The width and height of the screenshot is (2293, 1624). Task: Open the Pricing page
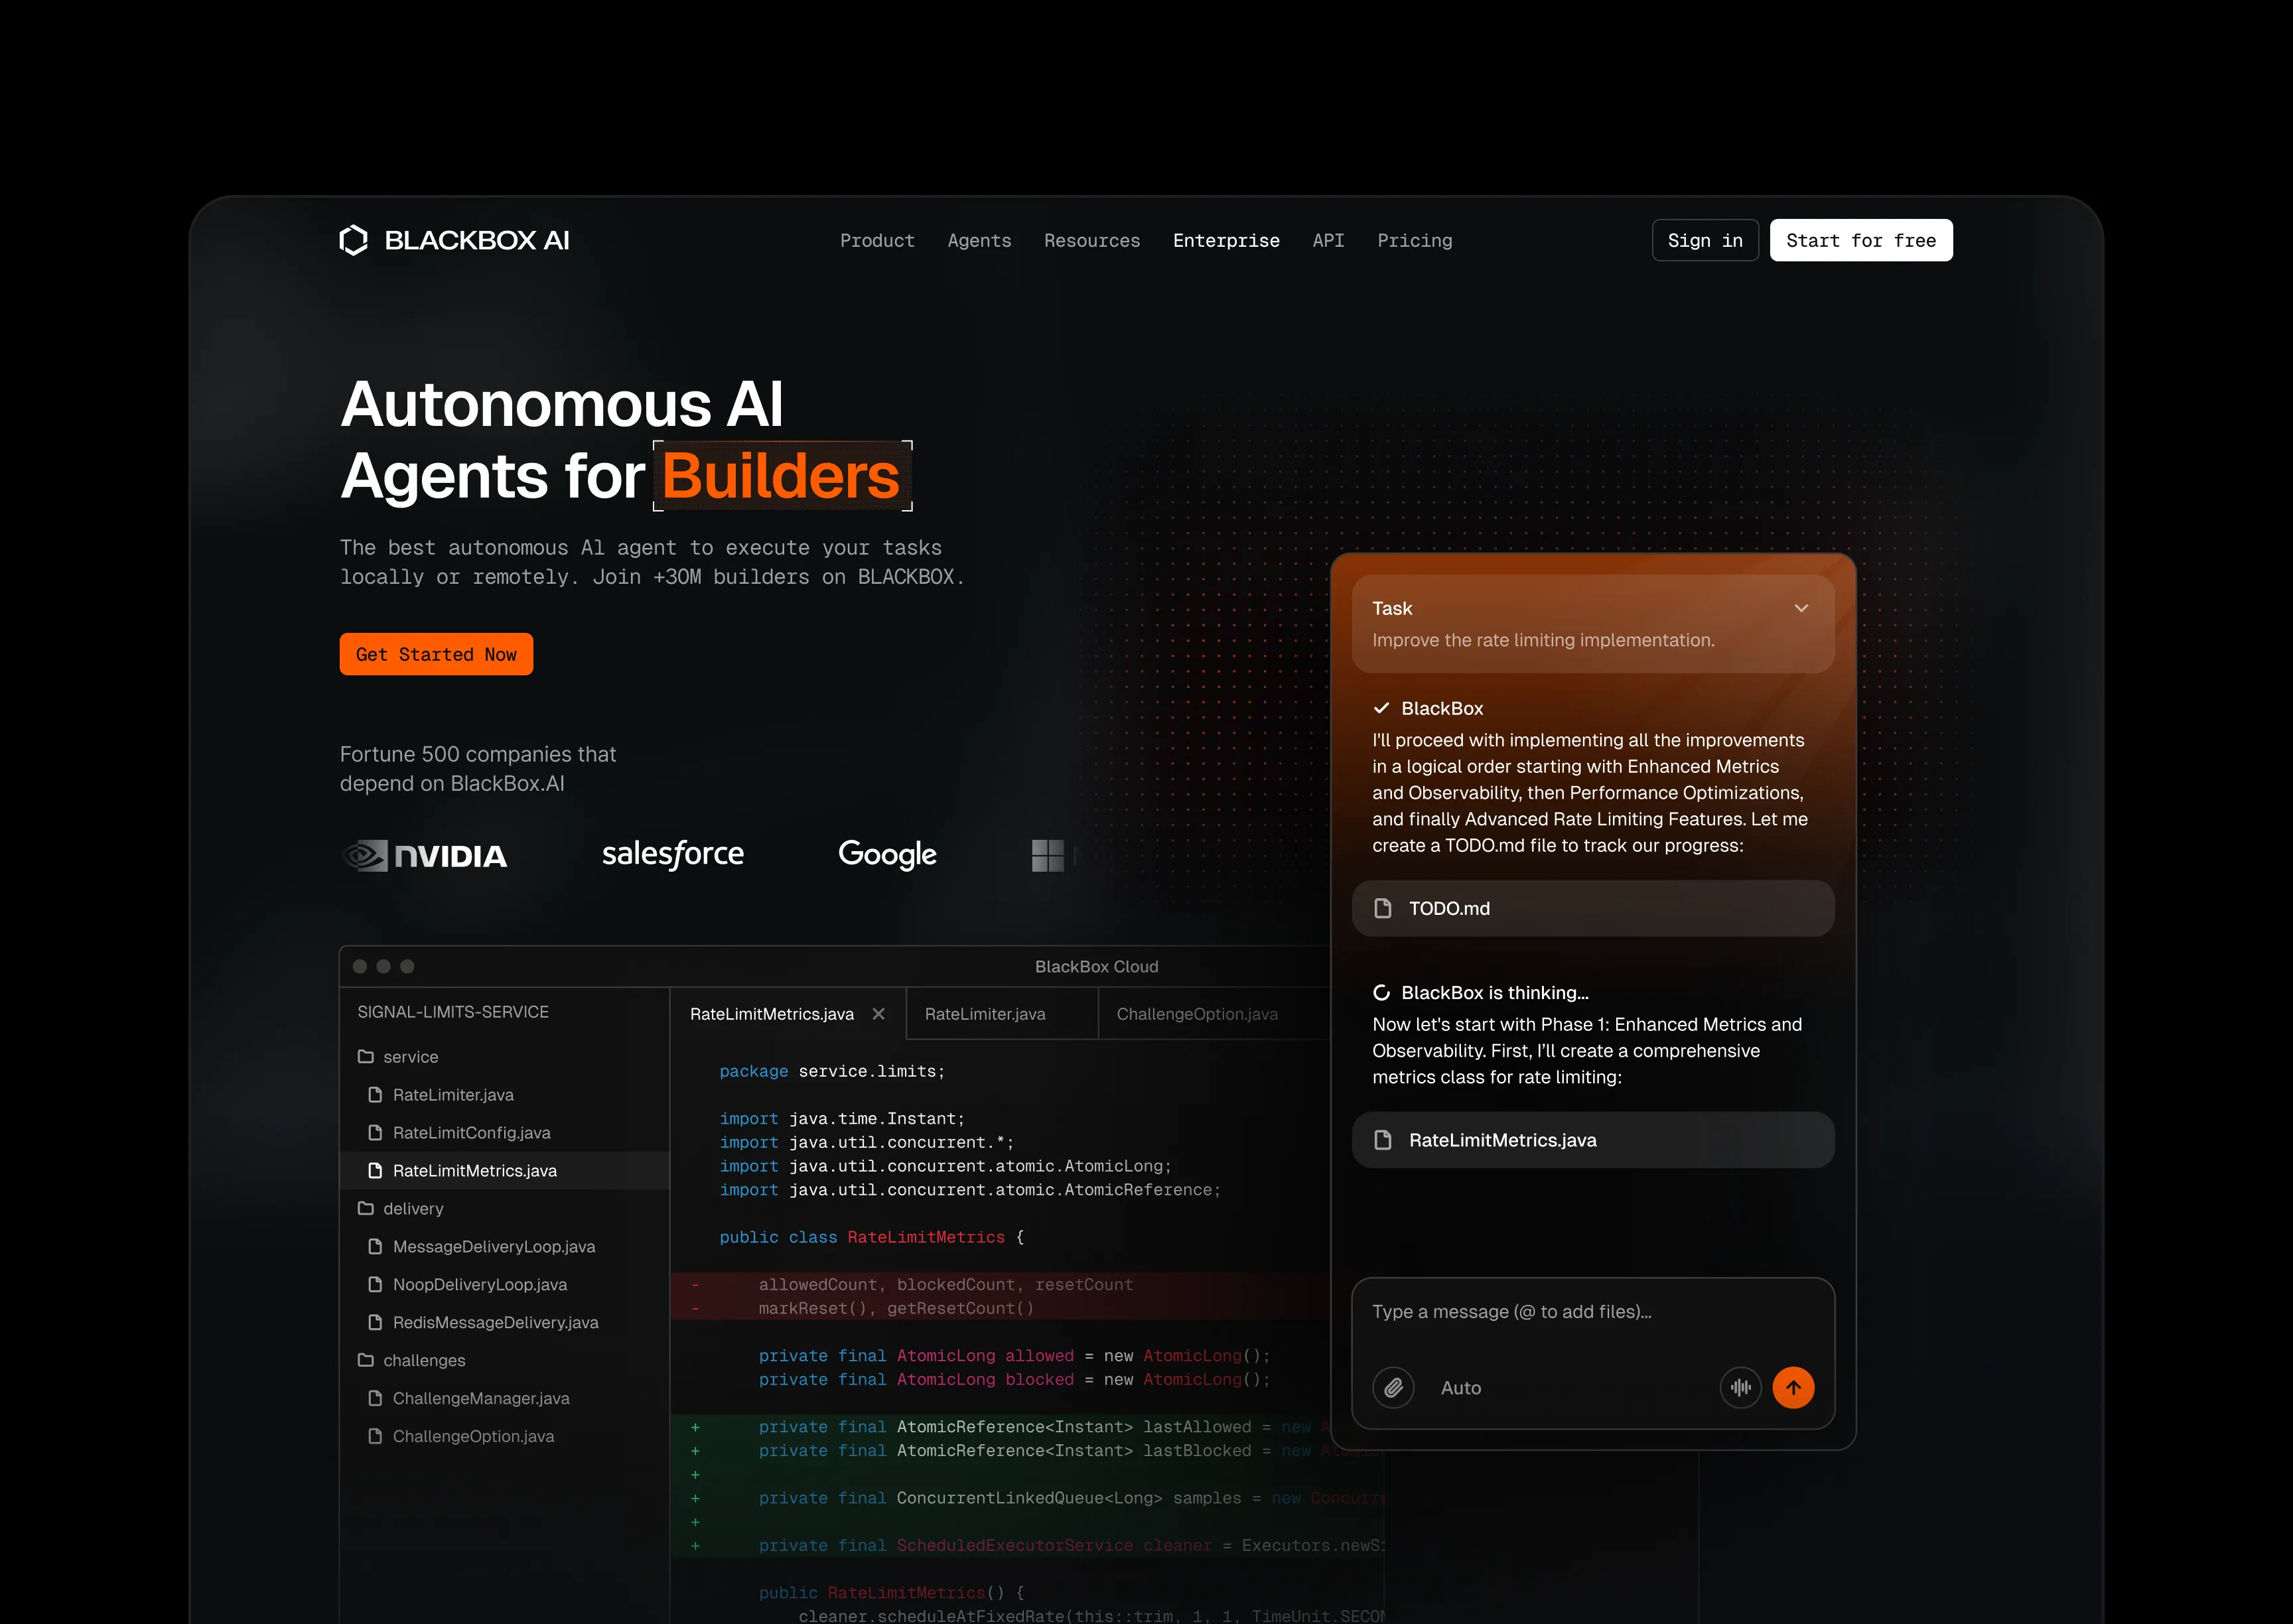click(x=1414, y=240)
